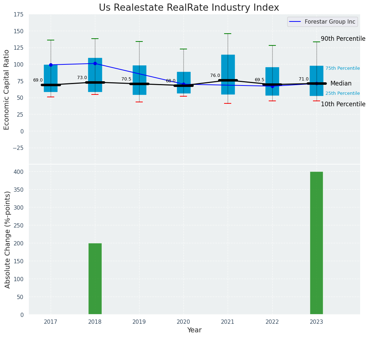Click the 70.5 median value label
The image size is (369, 337).
click(126, 79)
